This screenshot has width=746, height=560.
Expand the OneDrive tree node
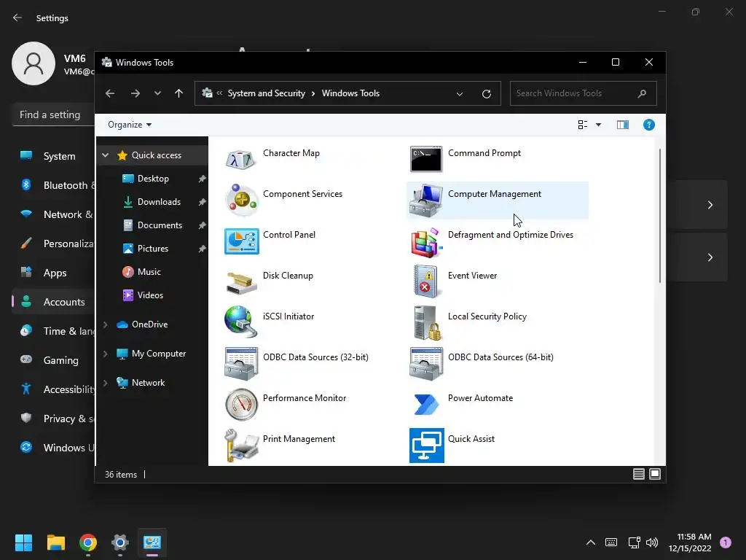click(x=105, y=324)
